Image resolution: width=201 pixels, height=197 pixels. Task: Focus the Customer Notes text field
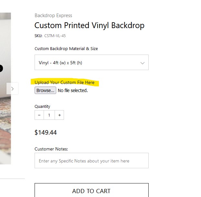coord(91,161)
